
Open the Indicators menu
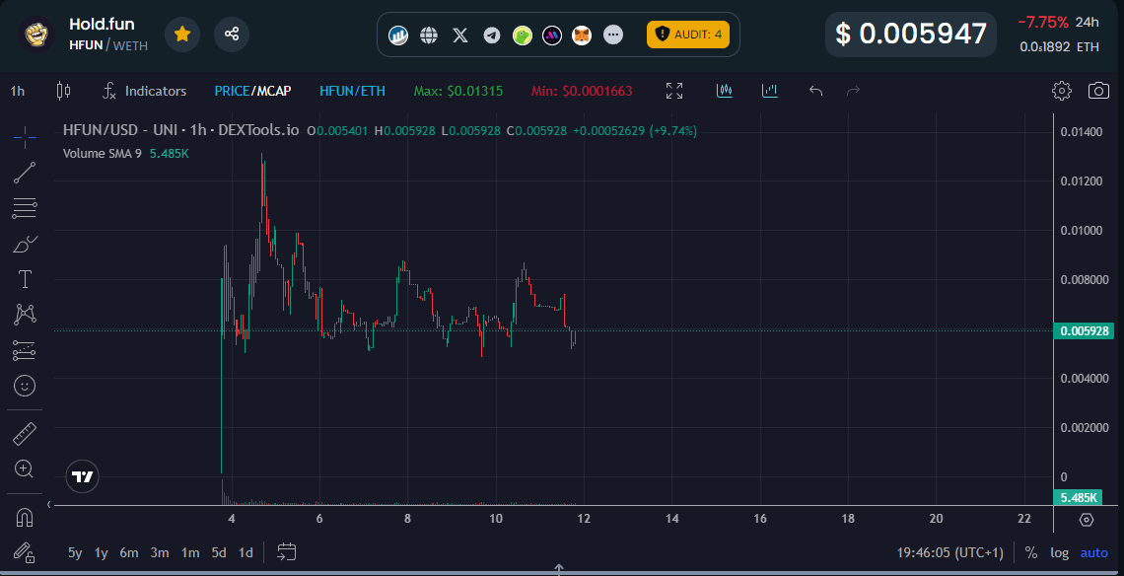(144, 91)
